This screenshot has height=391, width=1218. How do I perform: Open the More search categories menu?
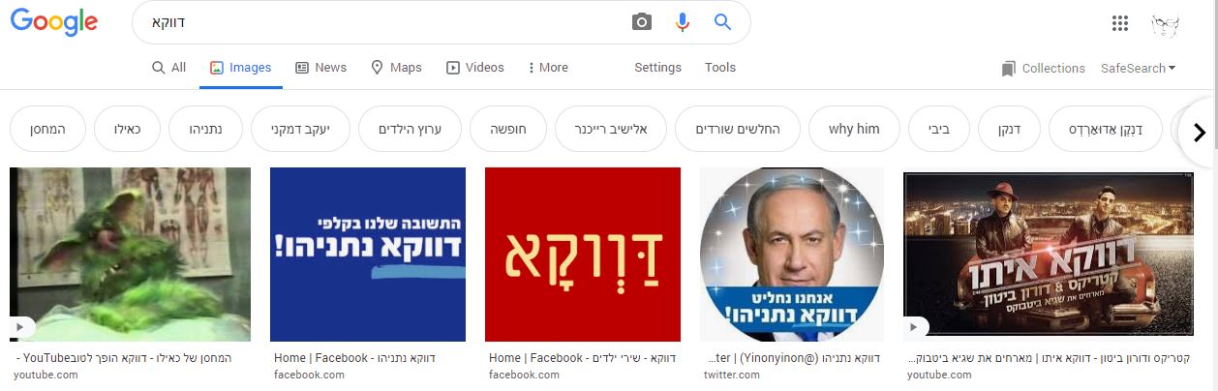[548, 68]
